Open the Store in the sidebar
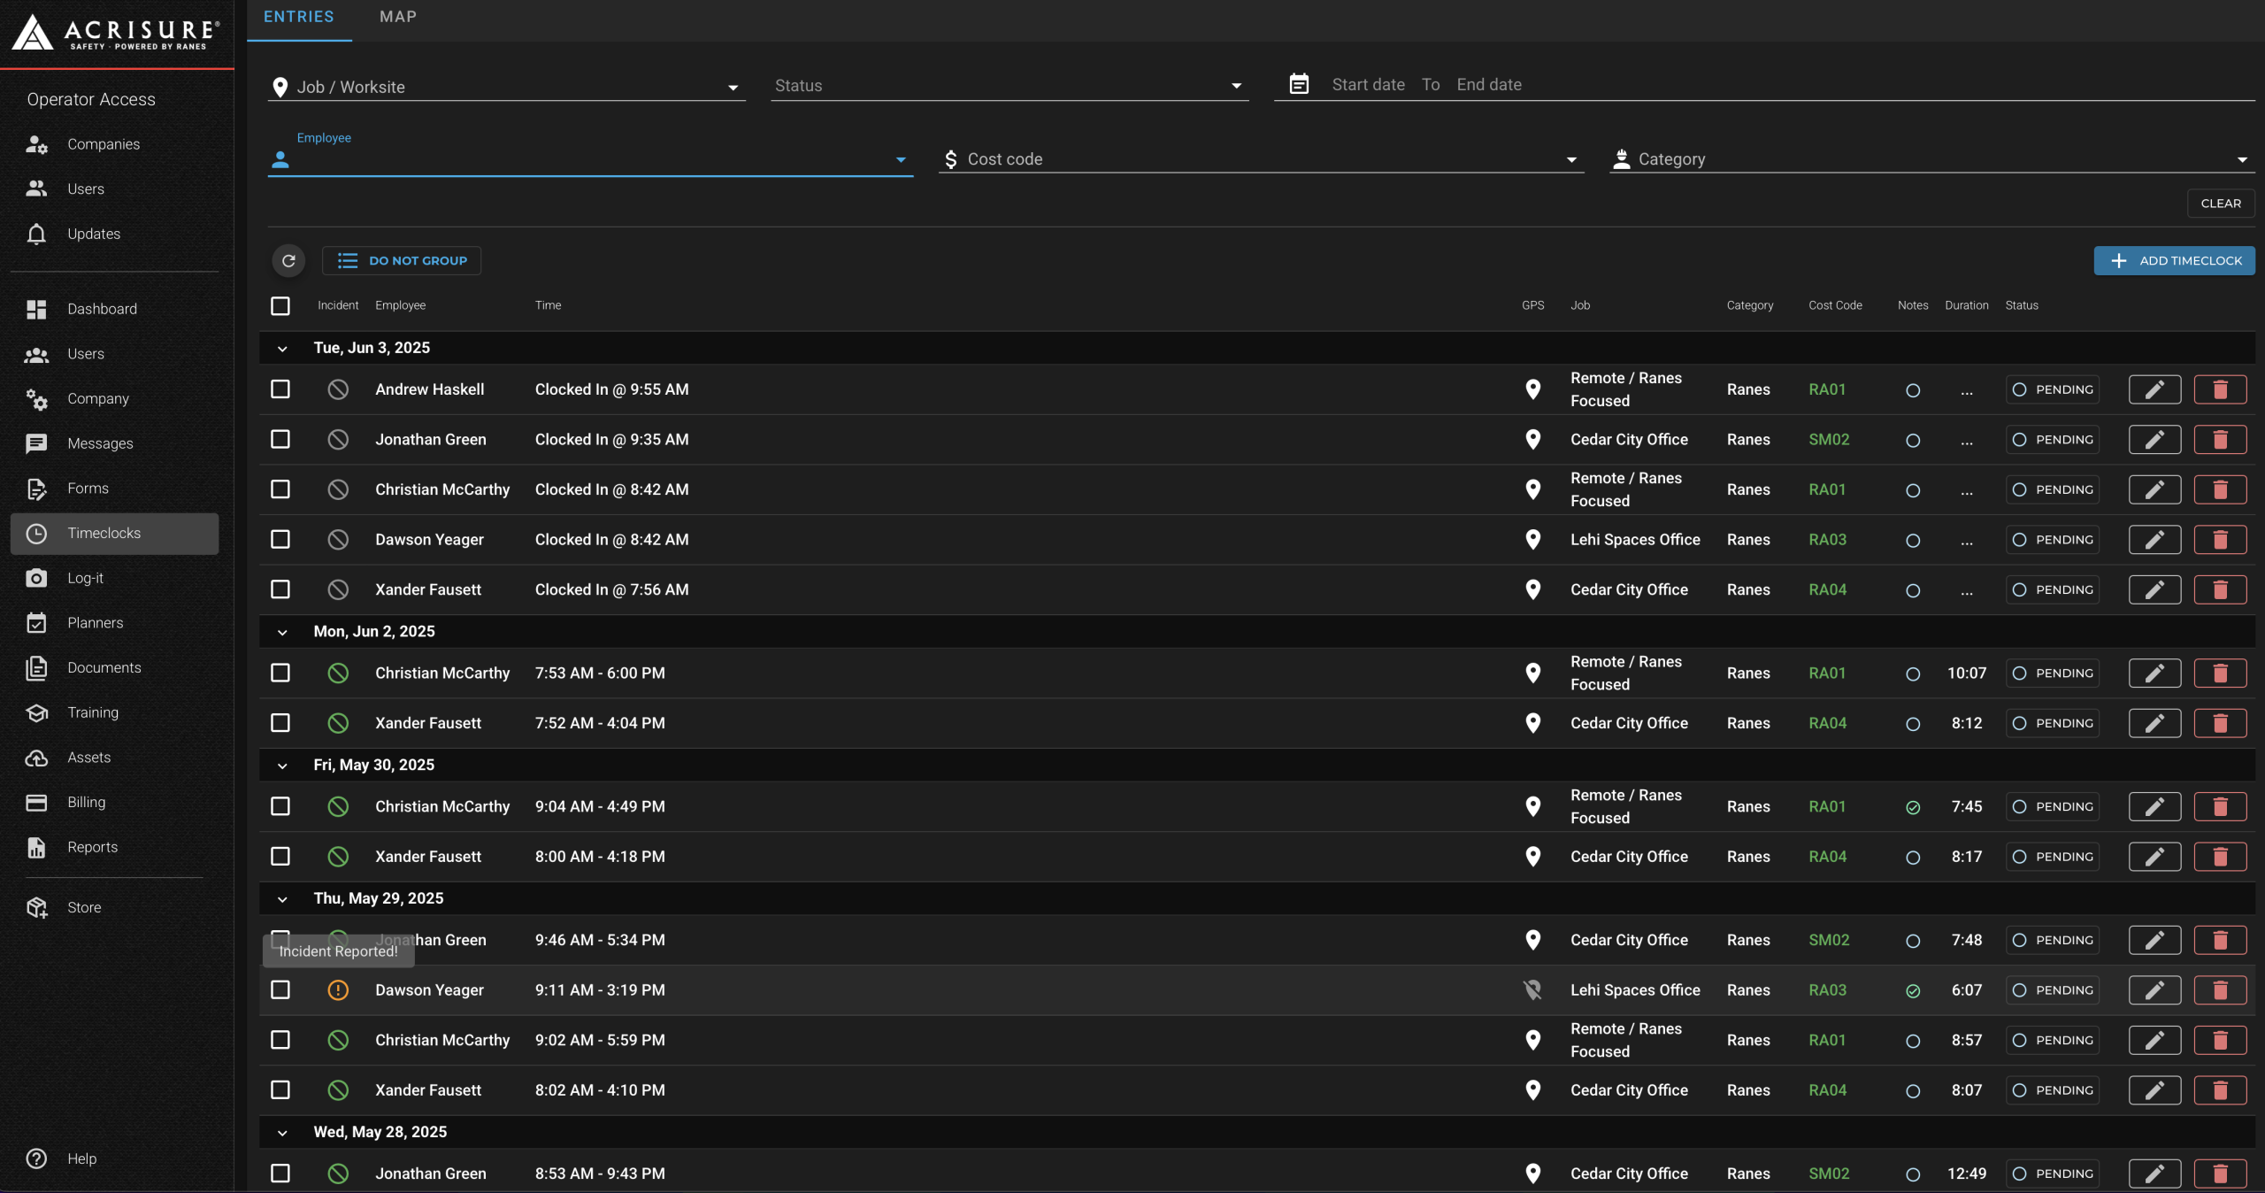Image resolution: width=2265 pixels, height=1193 pixels. click(115, 907)
